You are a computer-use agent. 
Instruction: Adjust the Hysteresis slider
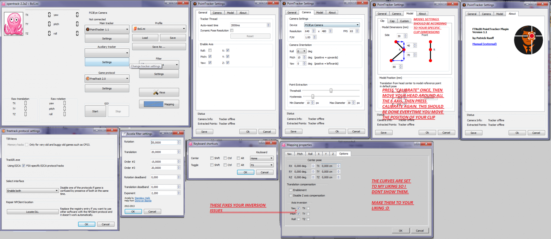[313, 97]
